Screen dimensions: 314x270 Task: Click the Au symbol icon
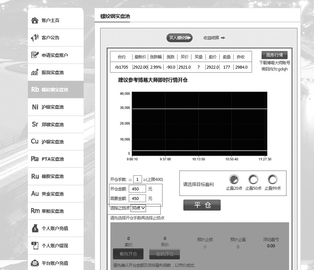[x=35, y=193]
